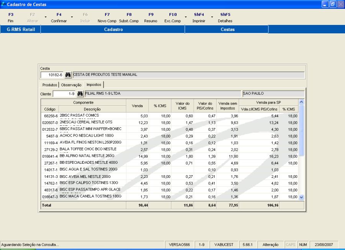
Task: Click the binoculars search icon beside Cesta field
Action: pyautogui.click(x=68, y=75)
